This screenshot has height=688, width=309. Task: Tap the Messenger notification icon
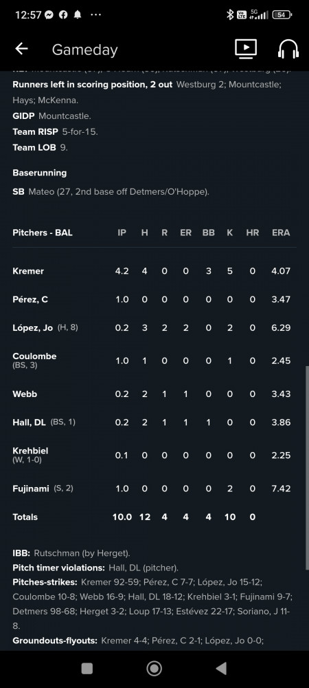49,14
